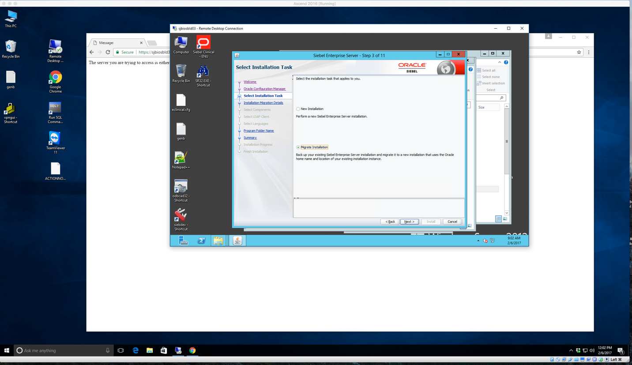Click the Next button in Siebel installer
The image size is (632, 365).
409,222
